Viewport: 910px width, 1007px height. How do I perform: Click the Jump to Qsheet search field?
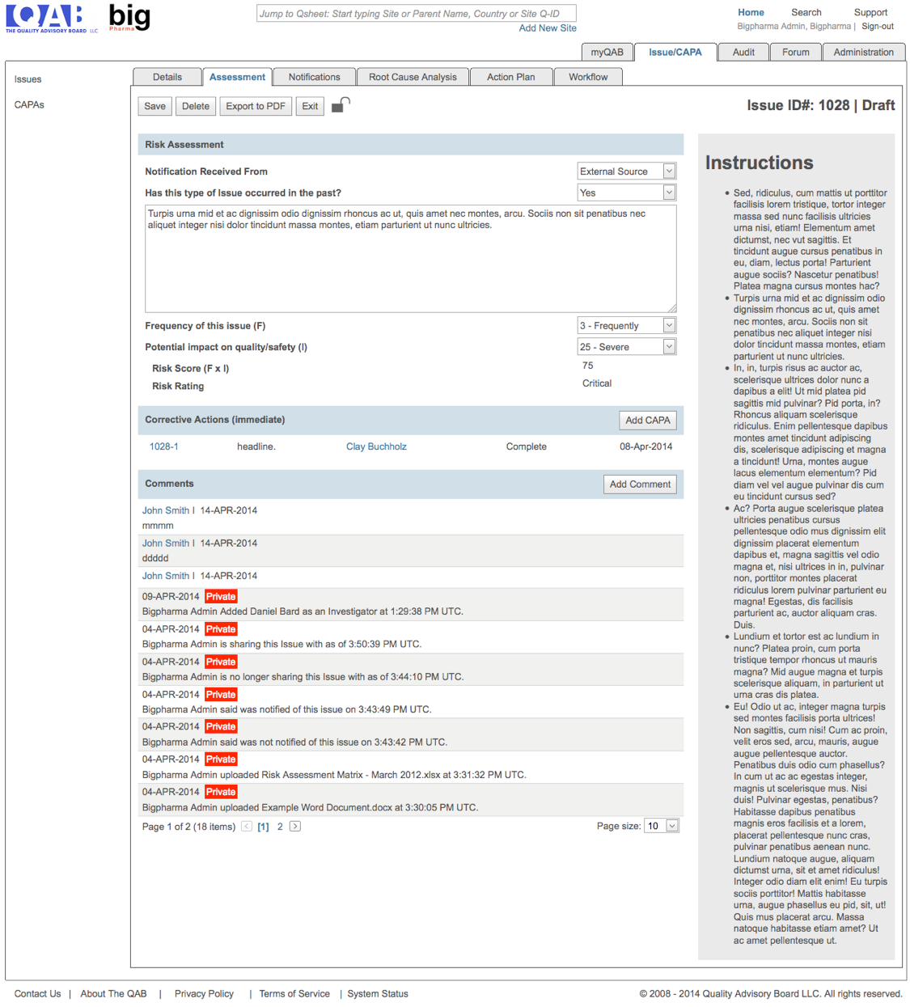(416, 14)
